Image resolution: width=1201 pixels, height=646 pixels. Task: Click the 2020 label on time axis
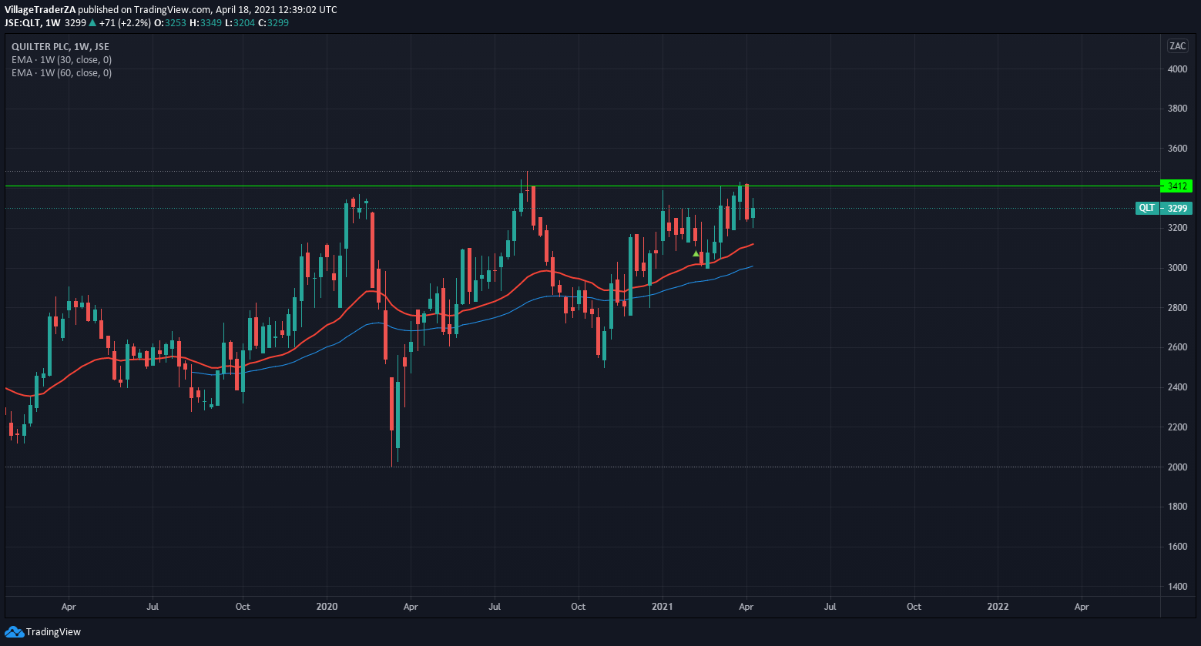tap(327, 607)
